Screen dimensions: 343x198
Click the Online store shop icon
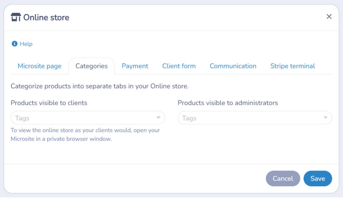16,17
